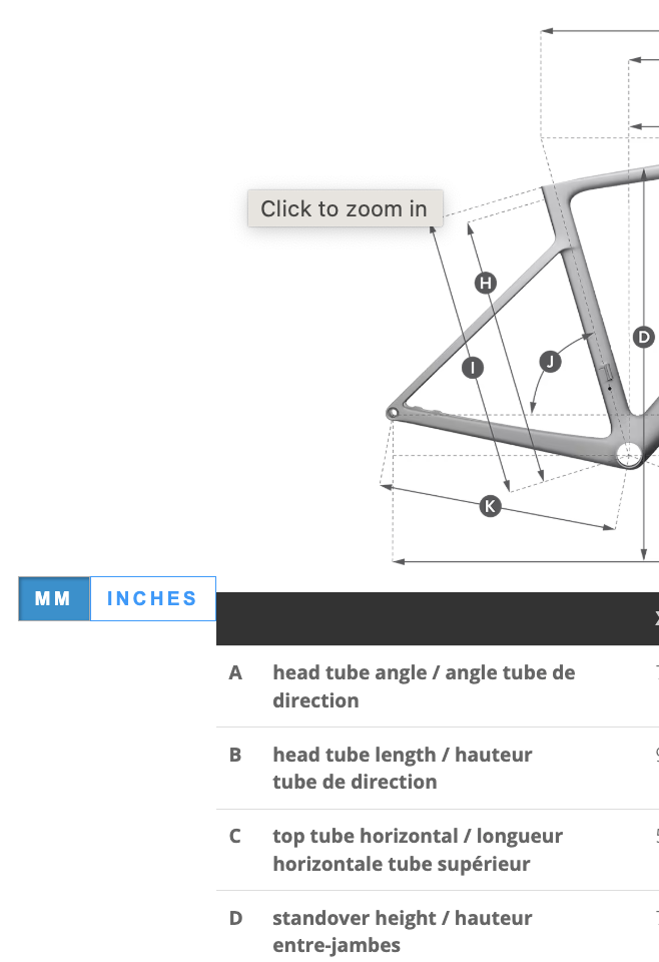Click the I marker on frame diagram
Viewport: 659px width, 962px height.
pos(472,367)
